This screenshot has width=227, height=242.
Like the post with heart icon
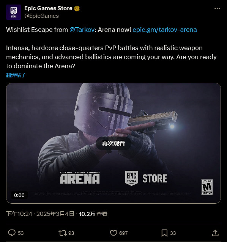click(114, 233)
